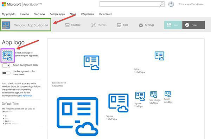Click the Windows App Studio HW title
Viewport: 211px width, 139px height.
pos(31,25)
